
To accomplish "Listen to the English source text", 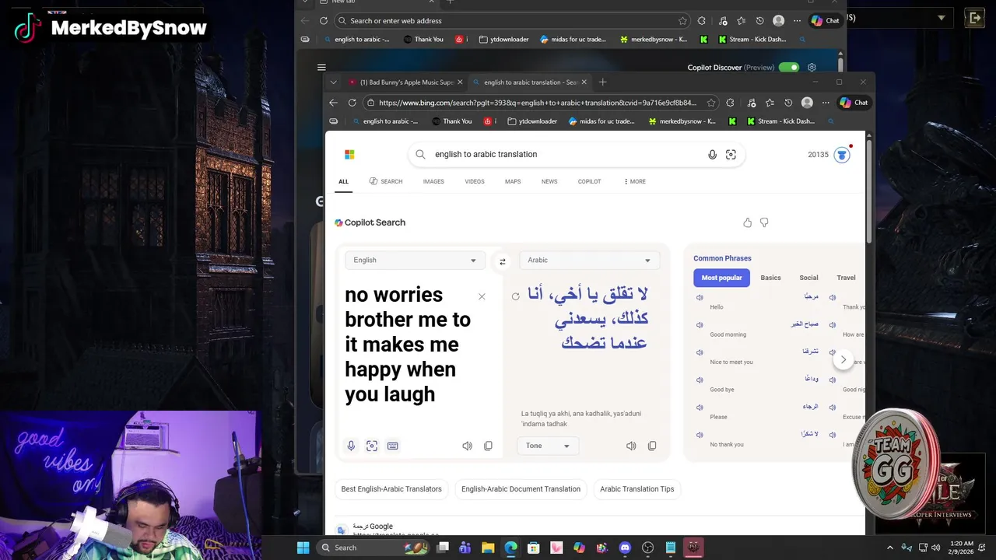I will 467,446.
